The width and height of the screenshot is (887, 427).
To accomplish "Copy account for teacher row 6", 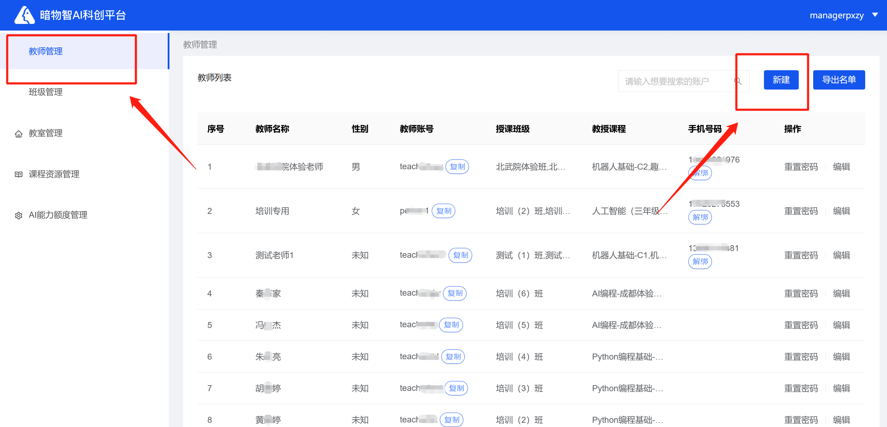I will pos(453,357).
